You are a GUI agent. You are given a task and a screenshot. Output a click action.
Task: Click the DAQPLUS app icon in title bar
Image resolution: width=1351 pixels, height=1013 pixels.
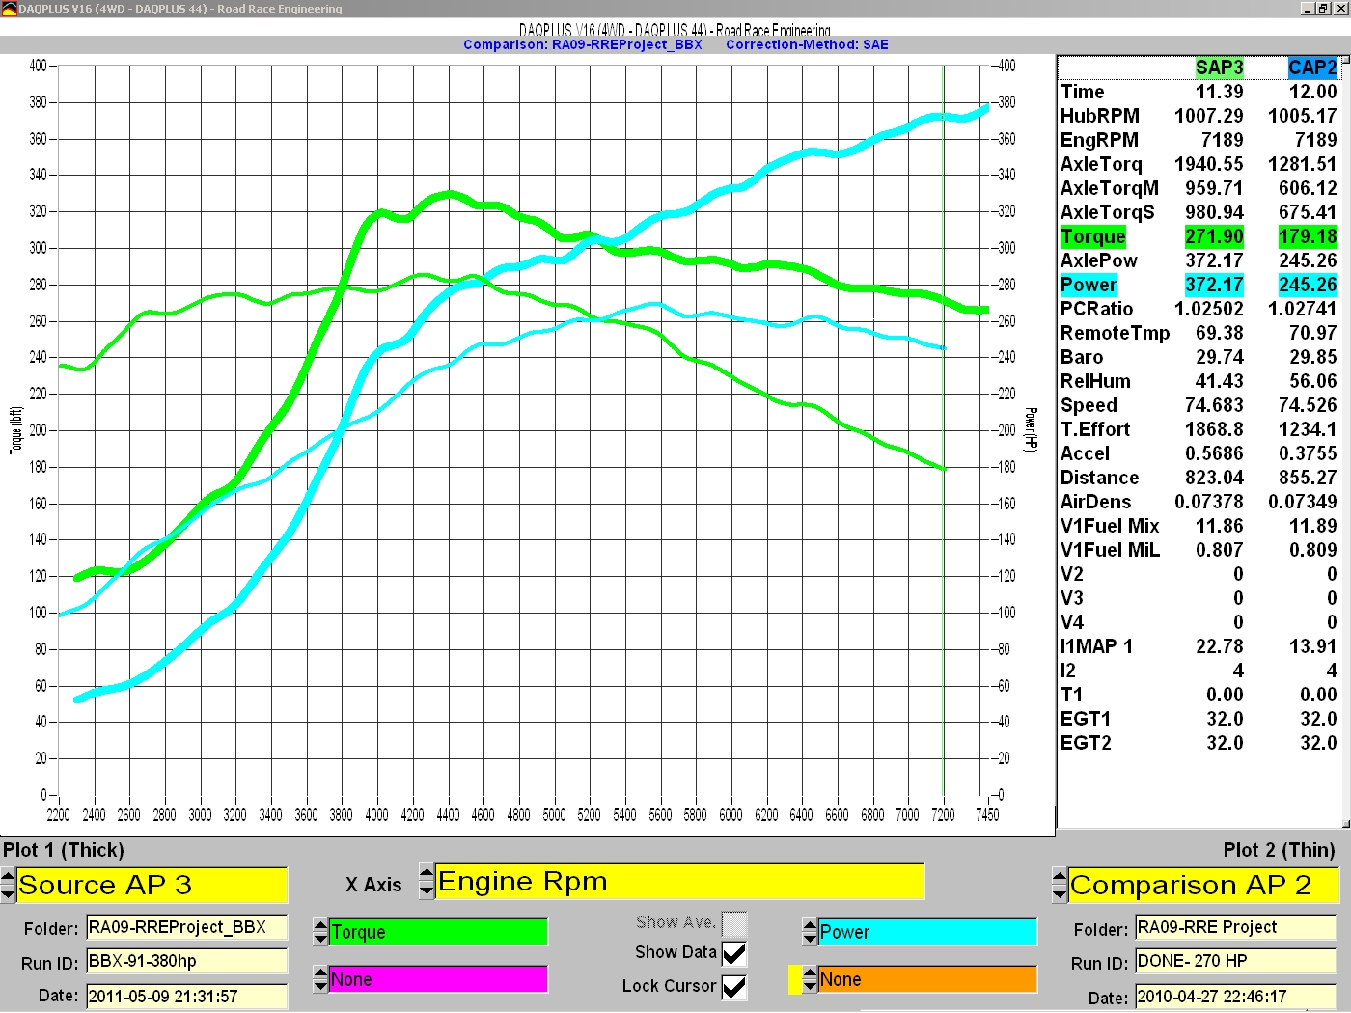pyautogui.click(x=9, y=9)
